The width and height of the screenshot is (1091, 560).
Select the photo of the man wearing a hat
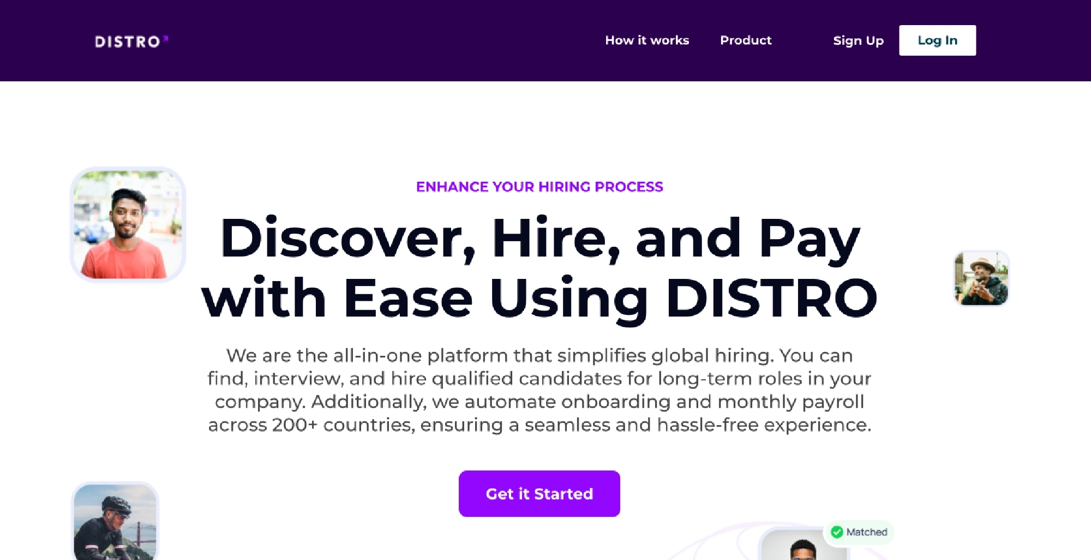[981, 278]
